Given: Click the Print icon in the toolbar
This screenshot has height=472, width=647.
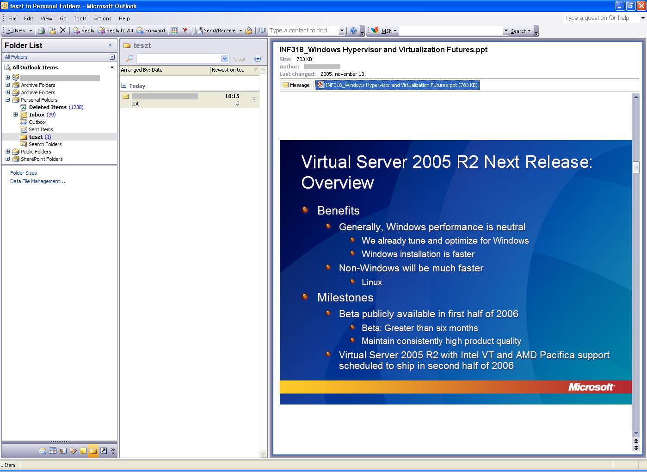Looking at the screenshot, I should [x=41, y=31].
